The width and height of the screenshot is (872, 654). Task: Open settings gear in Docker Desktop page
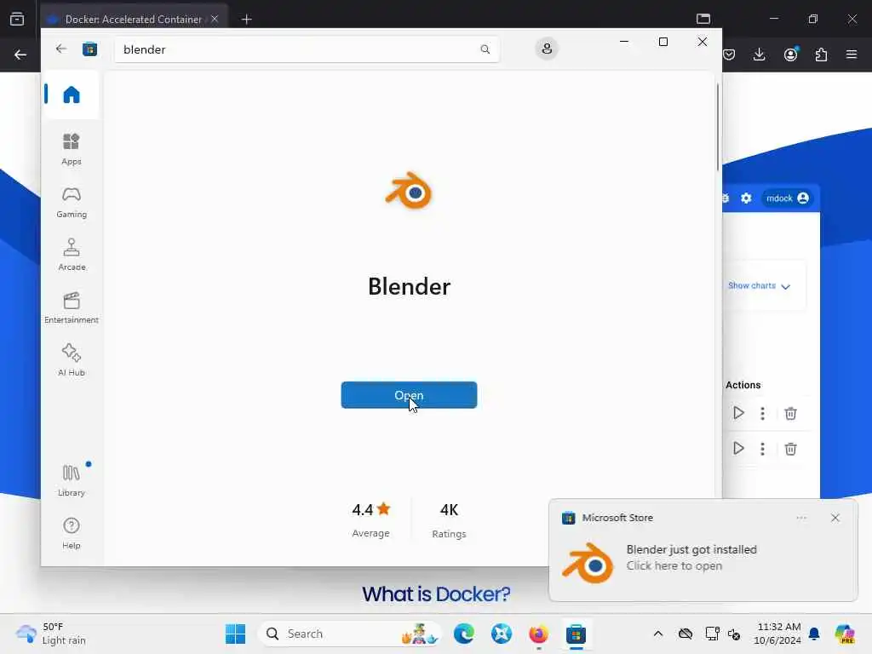point(746,198)
